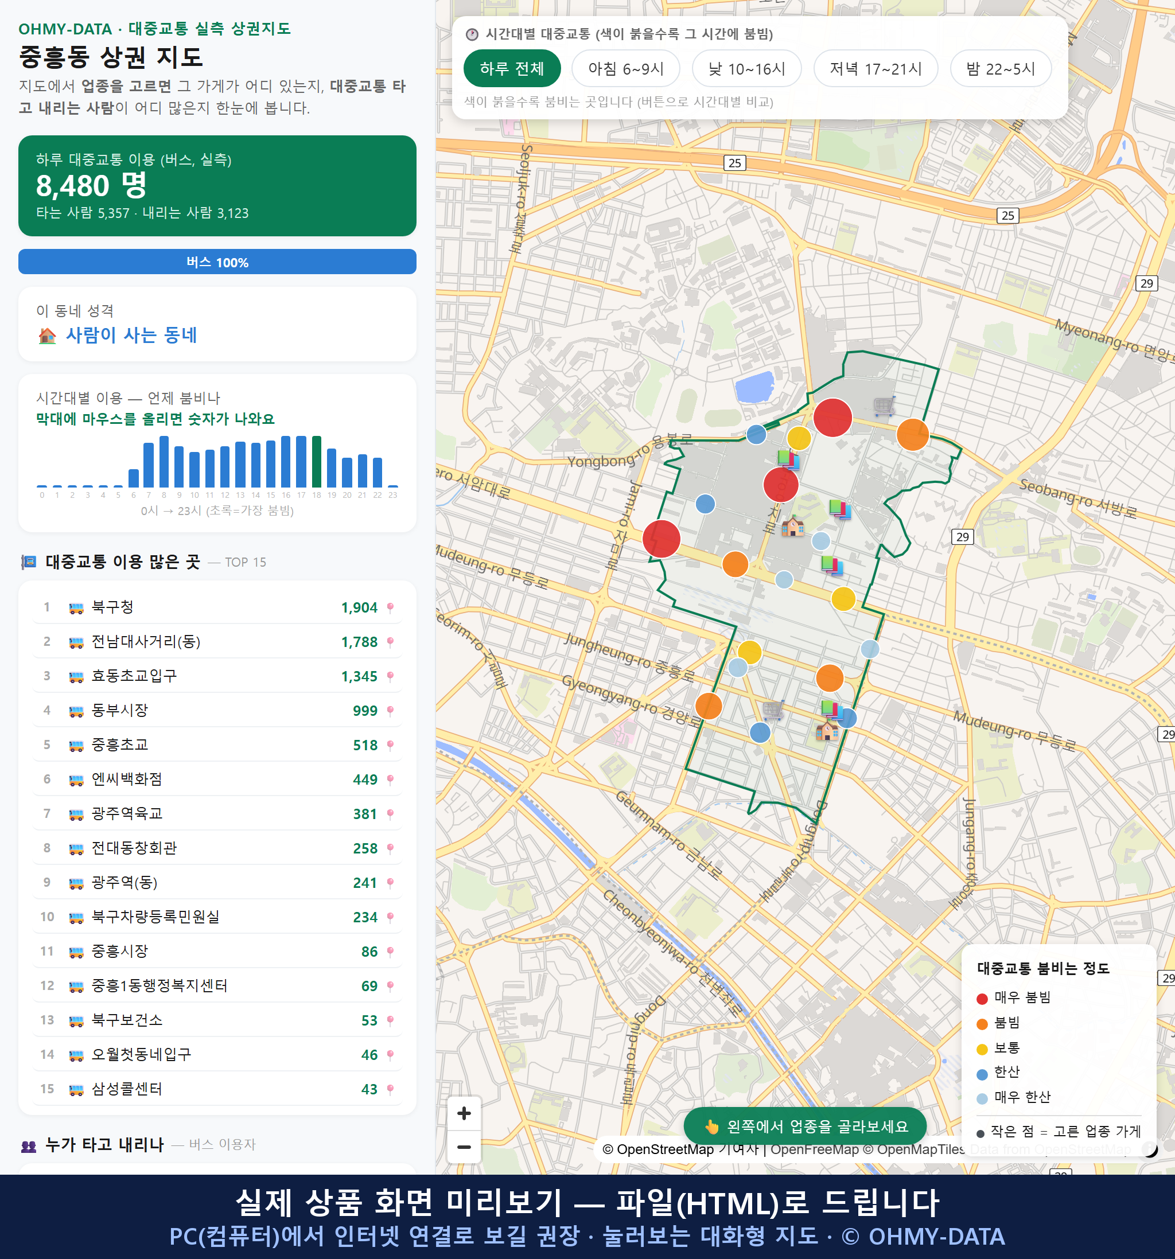The image size is (1175, 1259).
Task: Click the blue marker next to Yongbong-ro label
Action: (756, 434)
